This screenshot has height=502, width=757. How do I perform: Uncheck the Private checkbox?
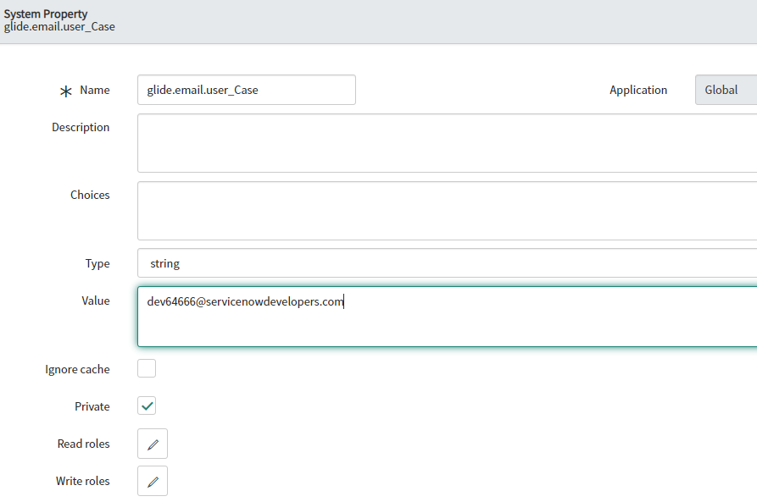pos(146,405)
